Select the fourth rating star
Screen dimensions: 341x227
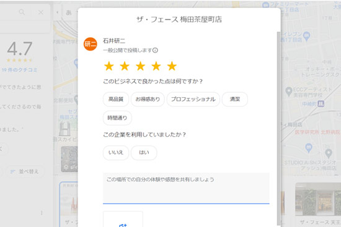click(156, 66)
